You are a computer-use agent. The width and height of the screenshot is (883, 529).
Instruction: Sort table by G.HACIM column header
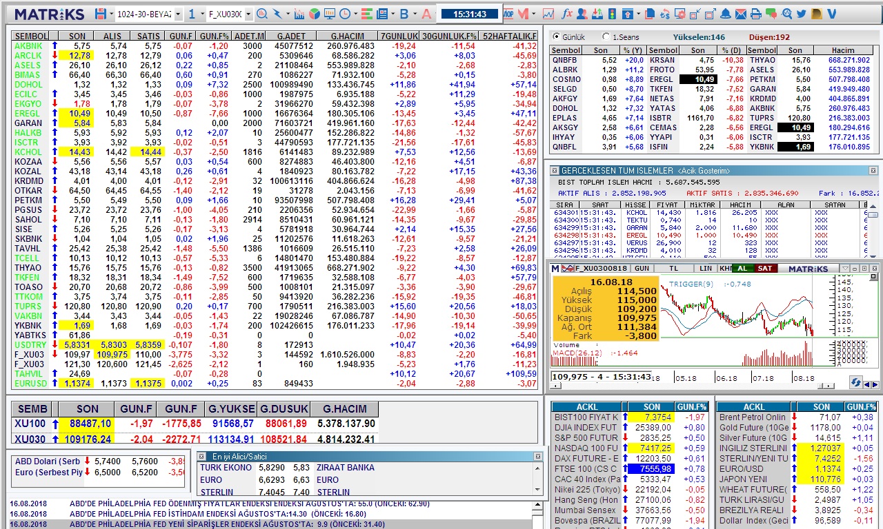pos(344,36)
